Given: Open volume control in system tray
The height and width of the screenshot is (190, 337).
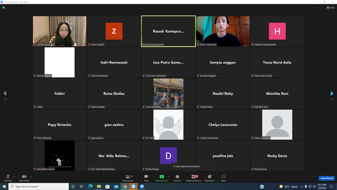Looking at the screenshot, I should pos(314,186).
